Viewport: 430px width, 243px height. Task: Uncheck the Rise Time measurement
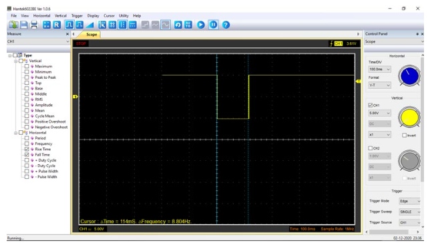click(27, 149)
